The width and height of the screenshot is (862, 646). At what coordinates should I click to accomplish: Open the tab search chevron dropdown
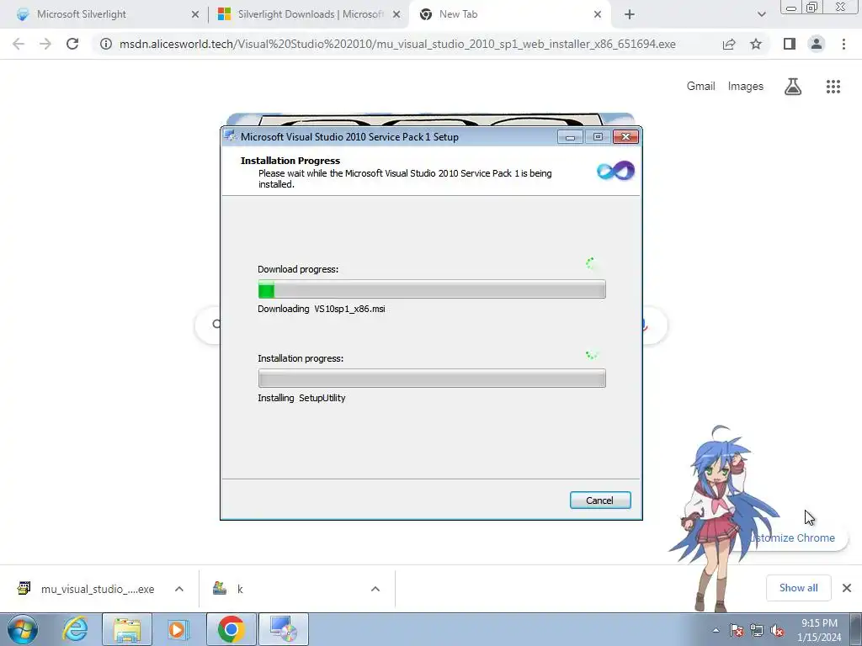tap(761, 14)
